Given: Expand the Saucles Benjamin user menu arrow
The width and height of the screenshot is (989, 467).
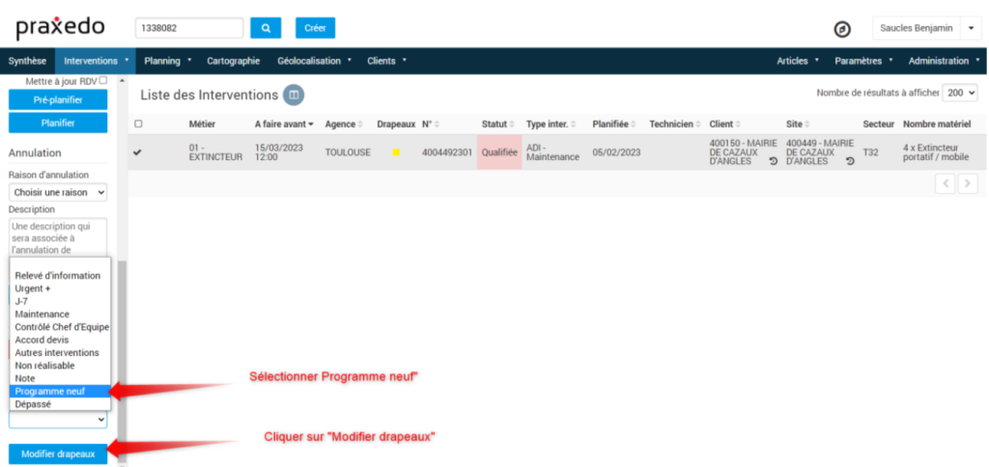Looking at the screenshot, I should pyautogui.click(x=971, y=28).
